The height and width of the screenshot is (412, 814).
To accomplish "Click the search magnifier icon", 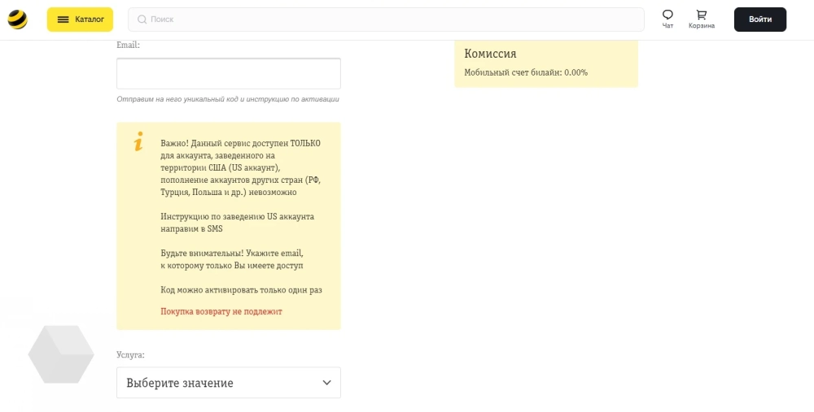I will pyautogui.click(x=142, y=20).
